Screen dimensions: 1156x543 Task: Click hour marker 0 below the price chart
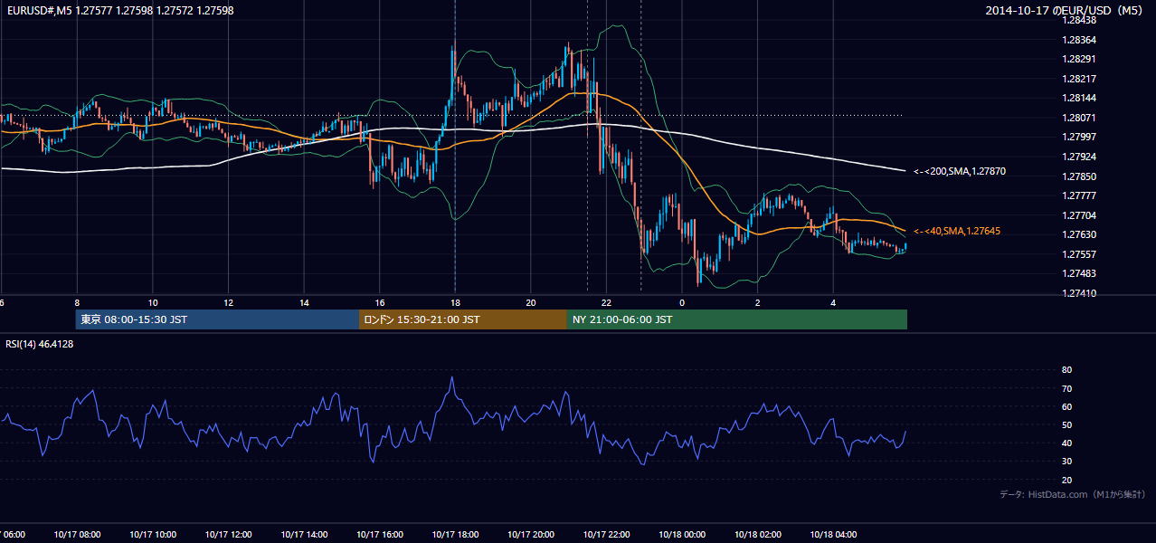(682, 303)
